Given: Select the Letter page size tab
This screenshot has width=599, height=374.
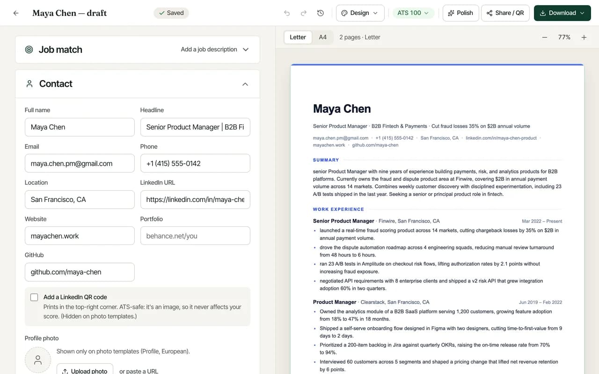Looking at the screenshot, I should (x=298, y=37).
